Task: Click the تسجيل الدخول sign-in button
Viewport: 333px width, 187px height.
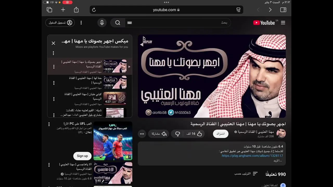Action: pos(60,23)
